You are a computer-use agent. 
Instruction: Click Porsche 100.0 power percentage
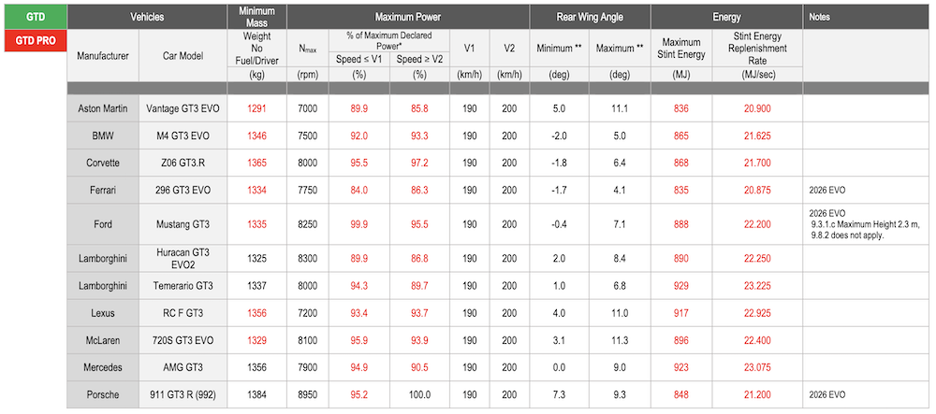[419, 394]
